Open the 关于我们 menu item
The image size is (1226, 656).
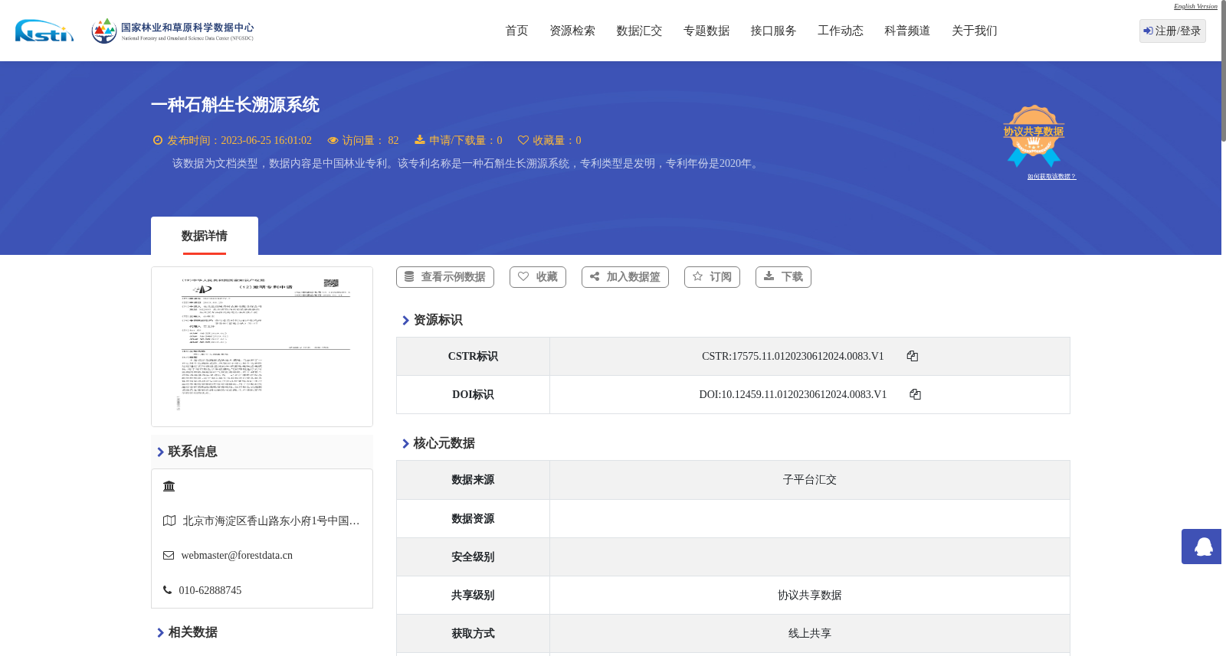coord(975,31)
